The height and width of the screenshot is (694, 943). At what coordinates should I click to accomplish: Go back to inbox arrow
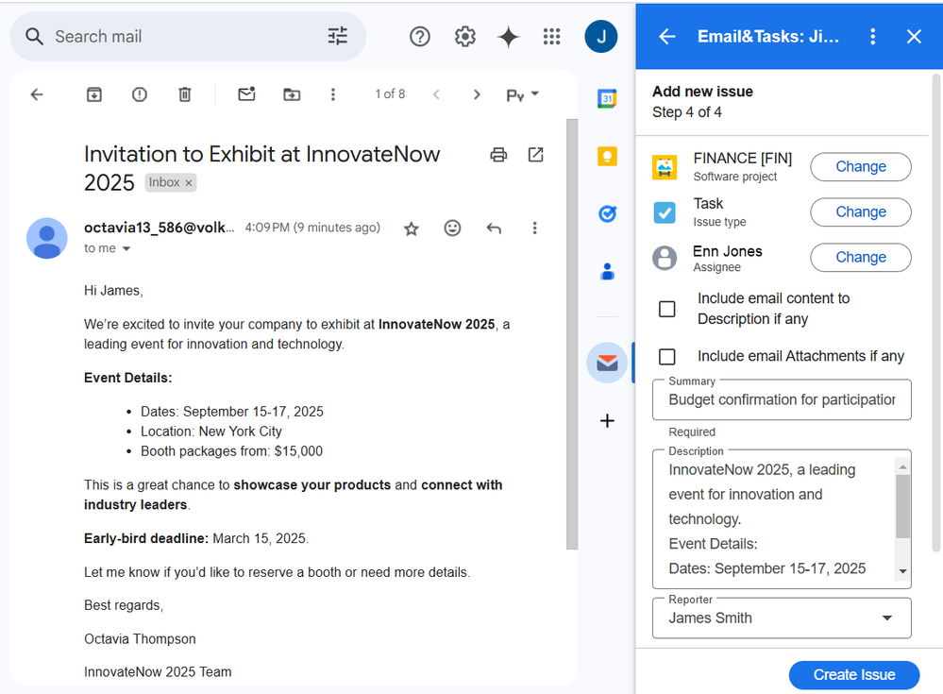click(38, 94)
